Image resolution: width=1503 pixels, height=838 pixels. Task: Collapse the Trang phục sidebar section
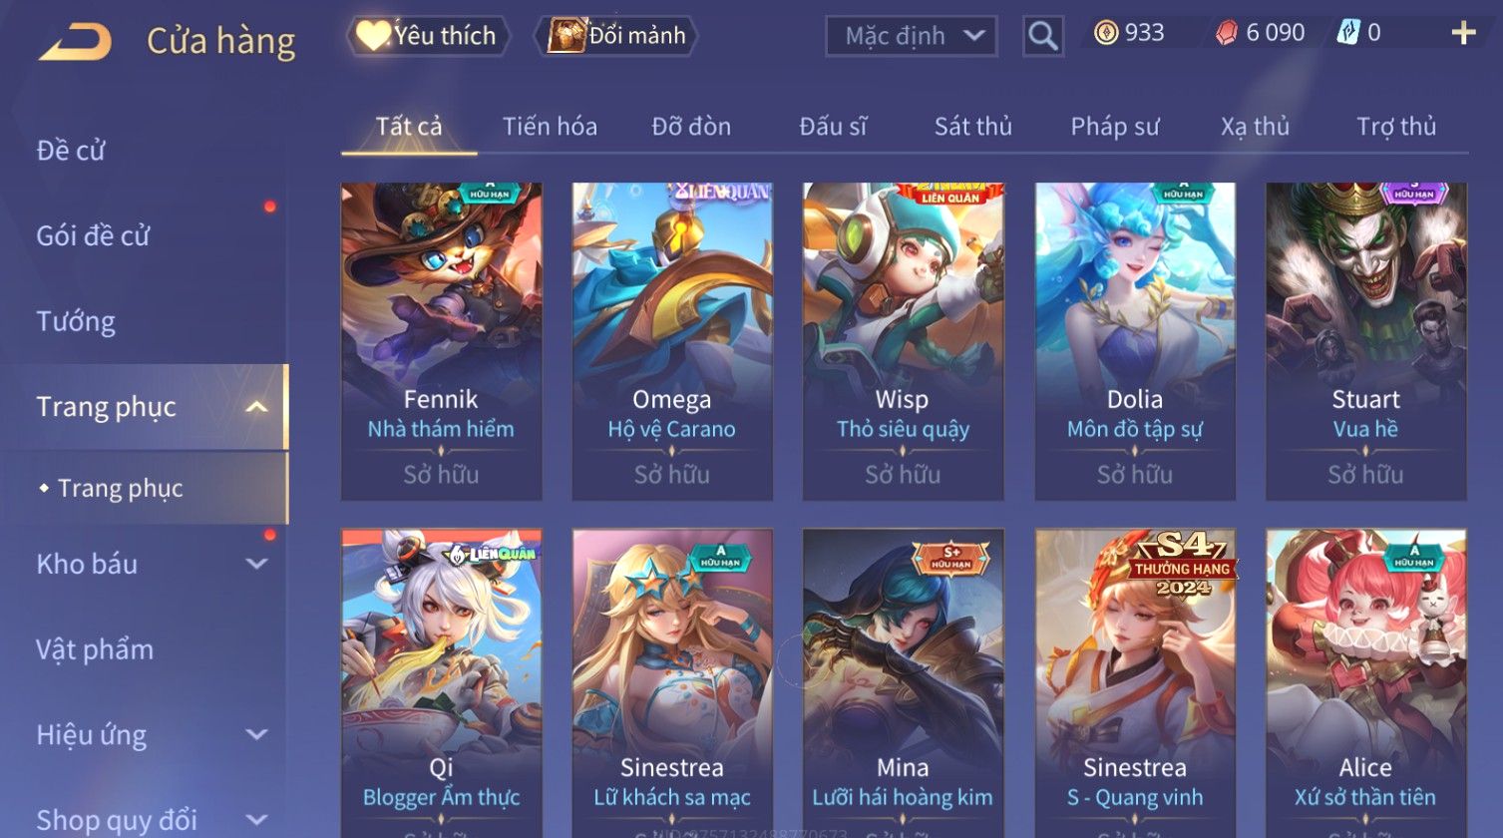click(256, 407)
